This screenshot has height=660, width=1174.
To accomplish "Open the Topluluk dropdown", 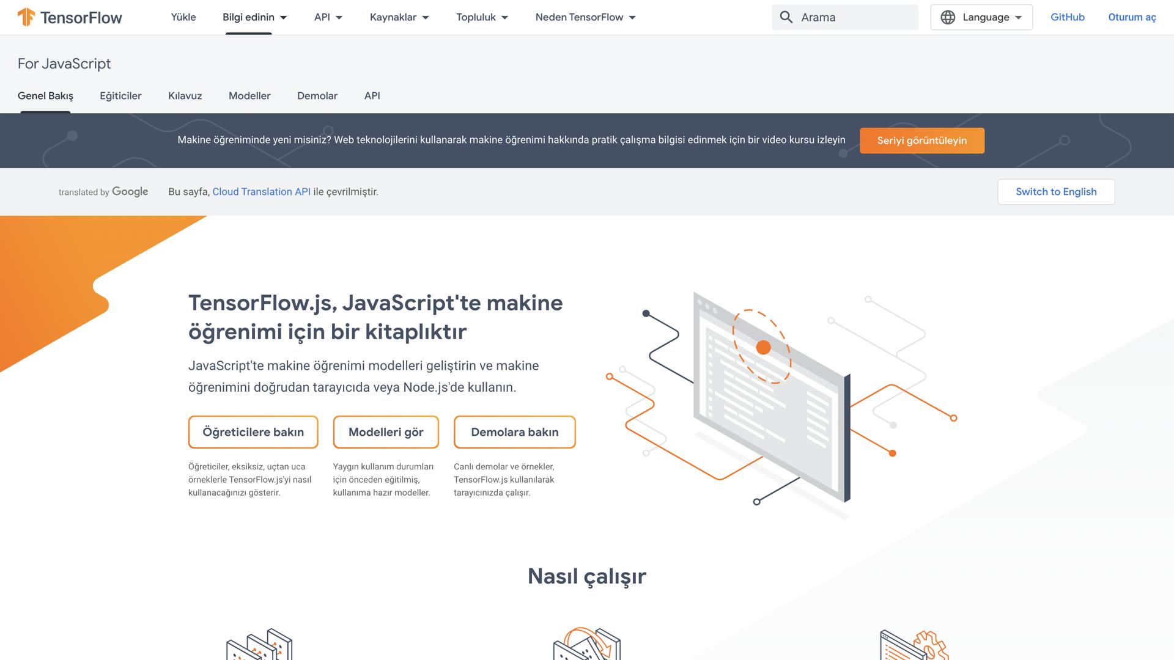I will click(x=481, y=17).
